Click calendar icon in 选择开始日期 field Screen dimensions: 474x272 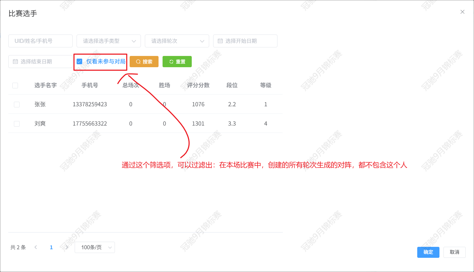(x=220, y=41)
